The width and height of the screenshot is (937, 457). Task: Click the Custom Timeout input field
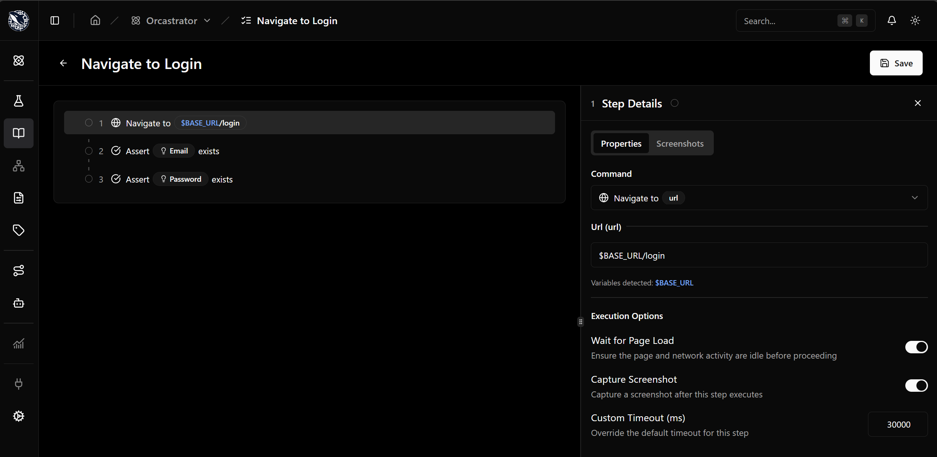[898, 424]
